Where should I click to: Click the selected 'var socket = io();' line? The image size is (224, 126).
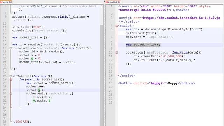[143, 45]
